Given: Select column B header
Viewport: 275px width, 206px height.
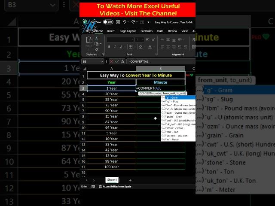Looking at the screenshot, I should pos(160,69).
